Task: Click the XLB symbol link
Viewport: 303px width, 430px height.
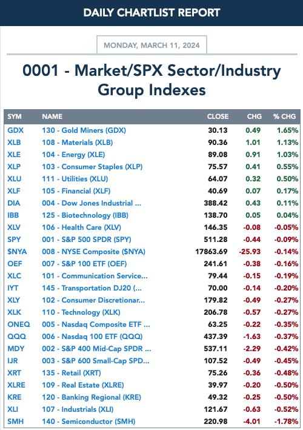Action: pyautogui.click(x=14, y=143)
